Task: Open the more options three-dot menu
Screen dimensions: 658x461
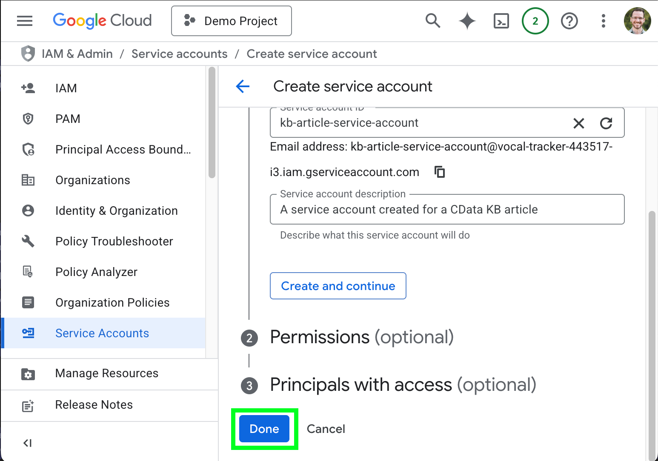Action: [603, 20]
